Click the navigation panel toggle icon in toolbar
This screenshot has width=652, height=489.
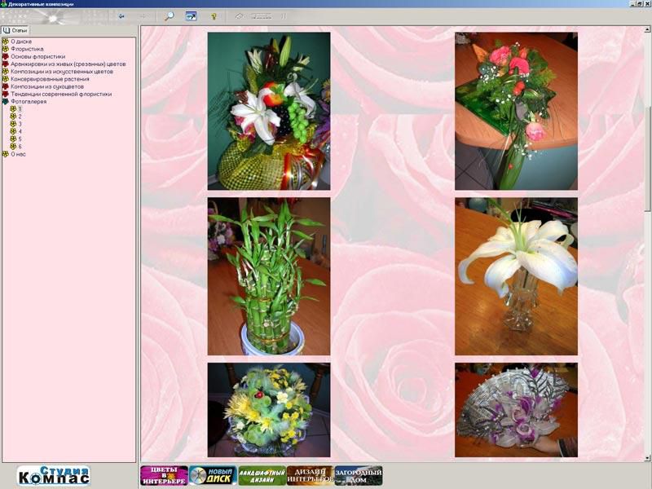tap(192, 15)
